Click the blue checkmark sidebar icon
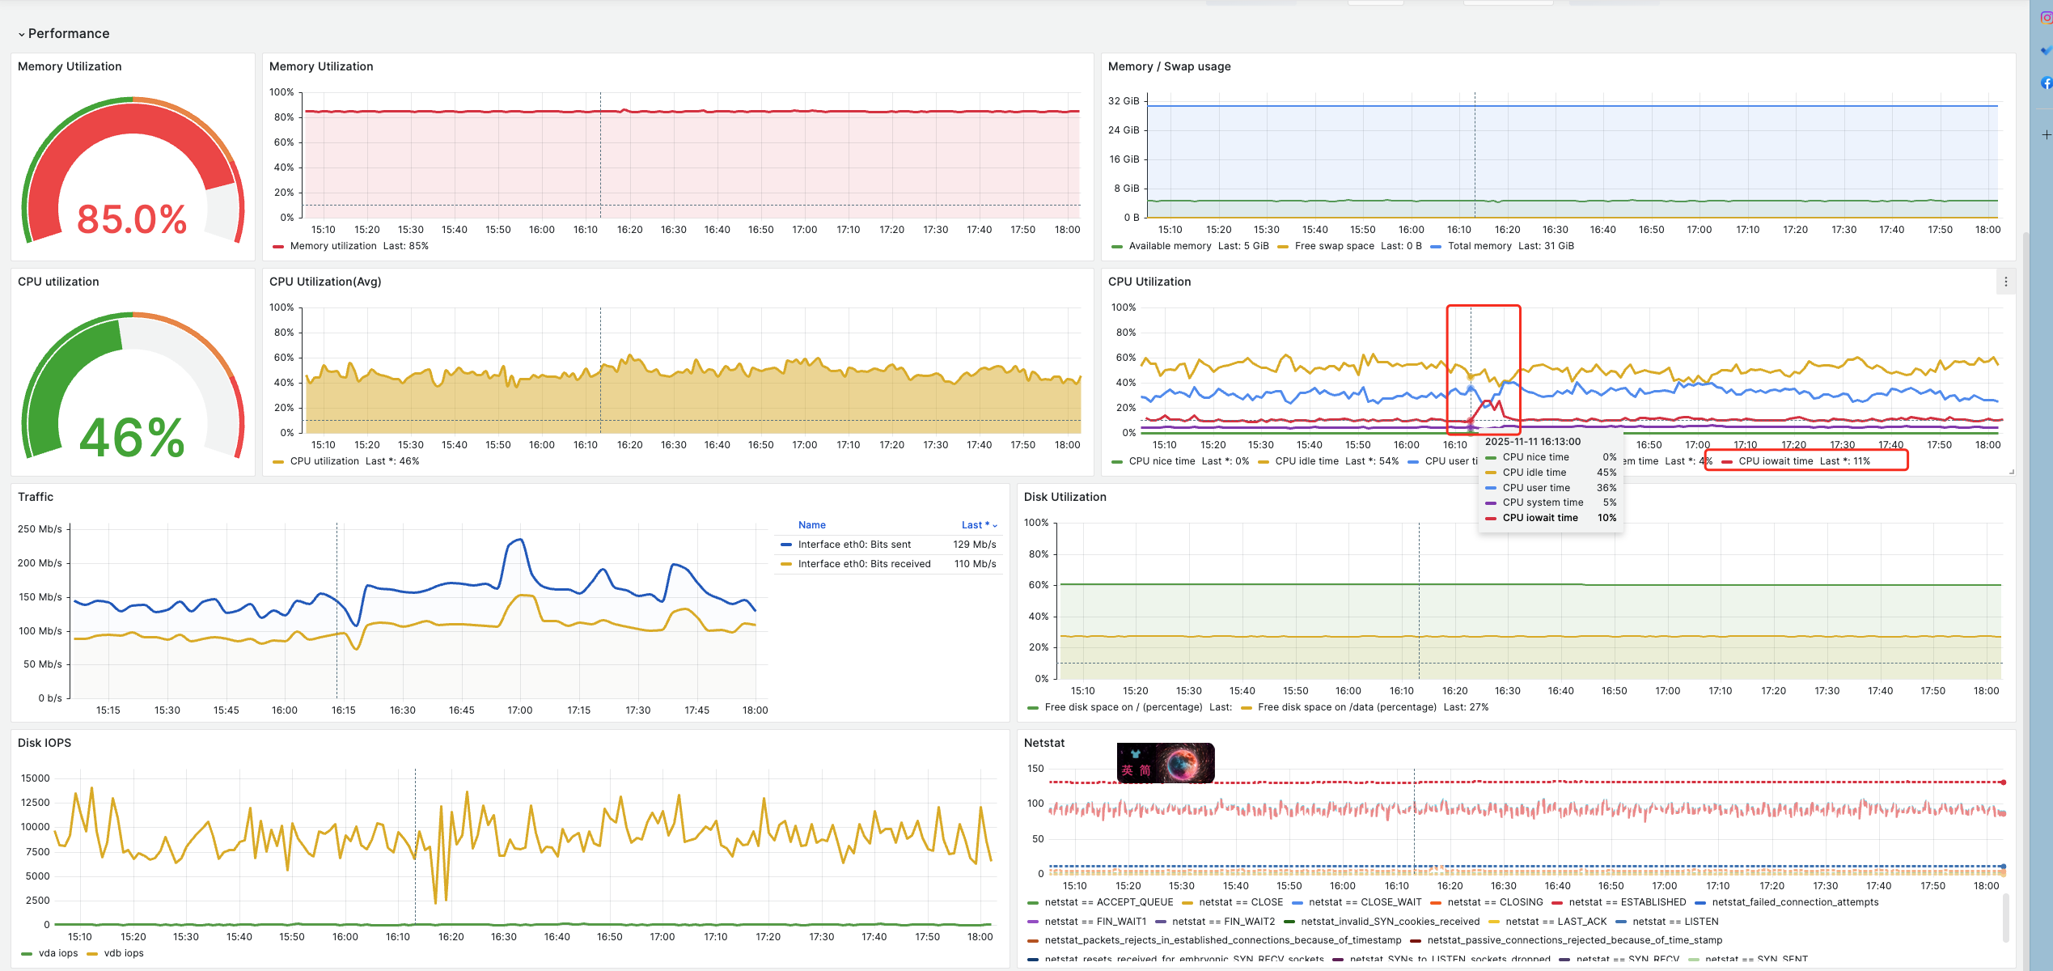The width and height of the screenshot is (2053, 971). pyautogui.click(x=2046, y=50)
